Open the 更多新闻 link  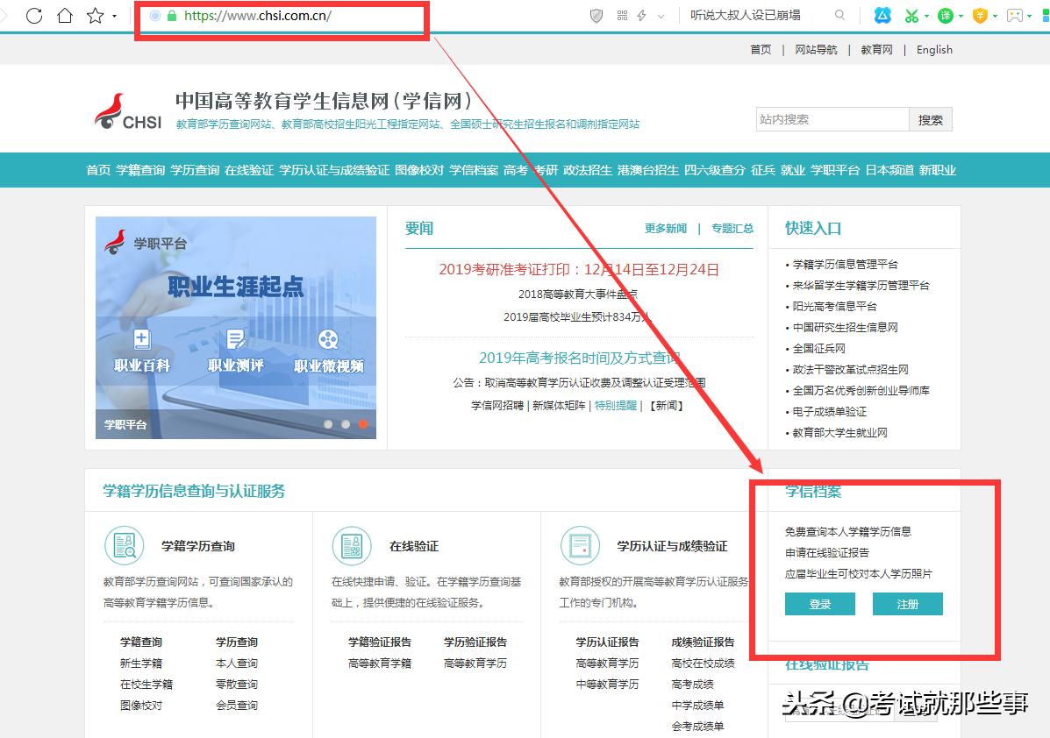[664, 228]
